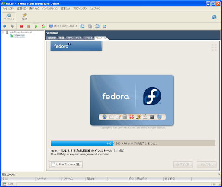Viewport: 222px width, 187px height.
Task: Open the 管理 wrench icon
Action: [24, 17]
